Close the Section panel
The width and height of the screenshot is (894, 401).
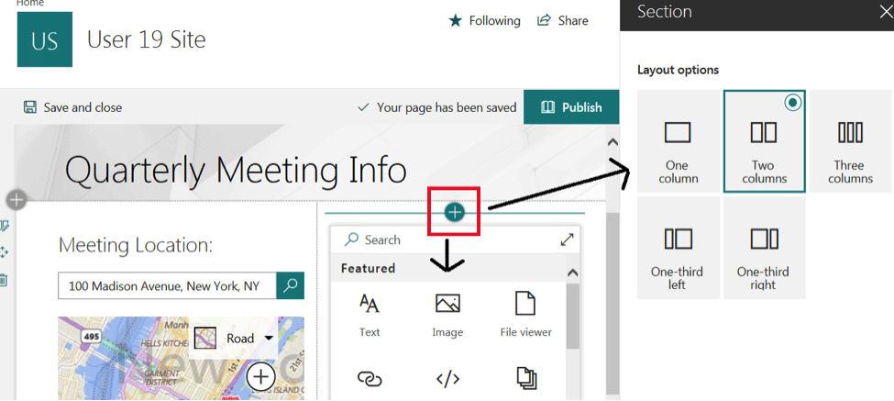coord(886,12)
